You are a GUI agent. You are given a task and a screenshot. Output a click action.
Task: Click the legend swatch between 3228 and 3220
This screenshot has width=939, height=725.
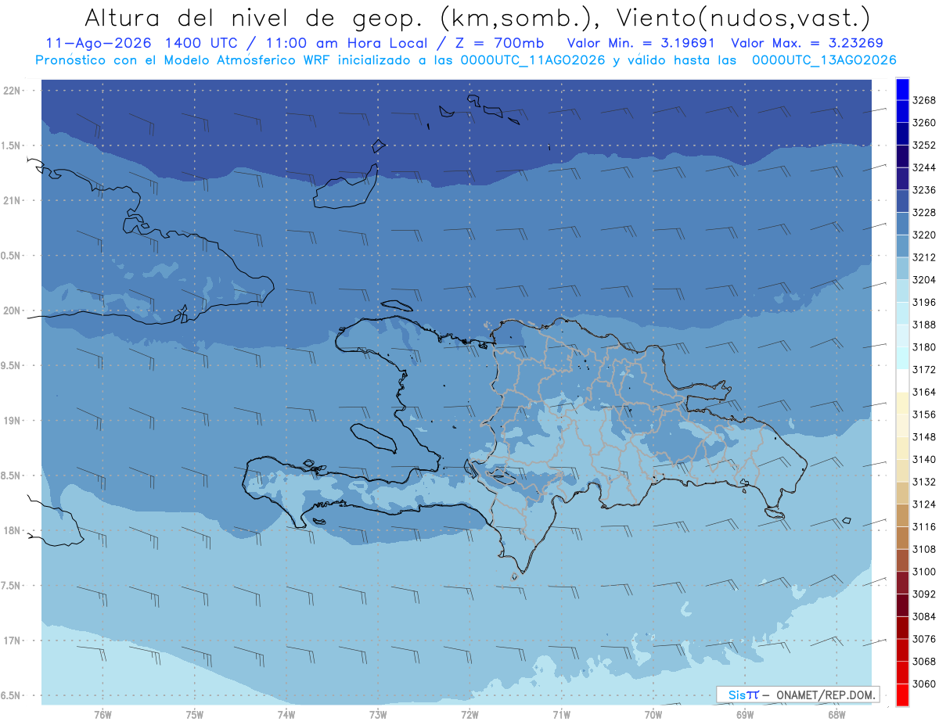point(902,224)
